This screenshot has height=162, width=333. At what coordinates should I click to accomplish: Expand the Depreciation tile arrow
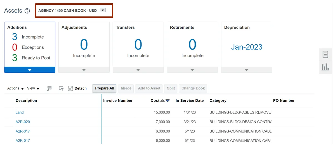[247, 70]
